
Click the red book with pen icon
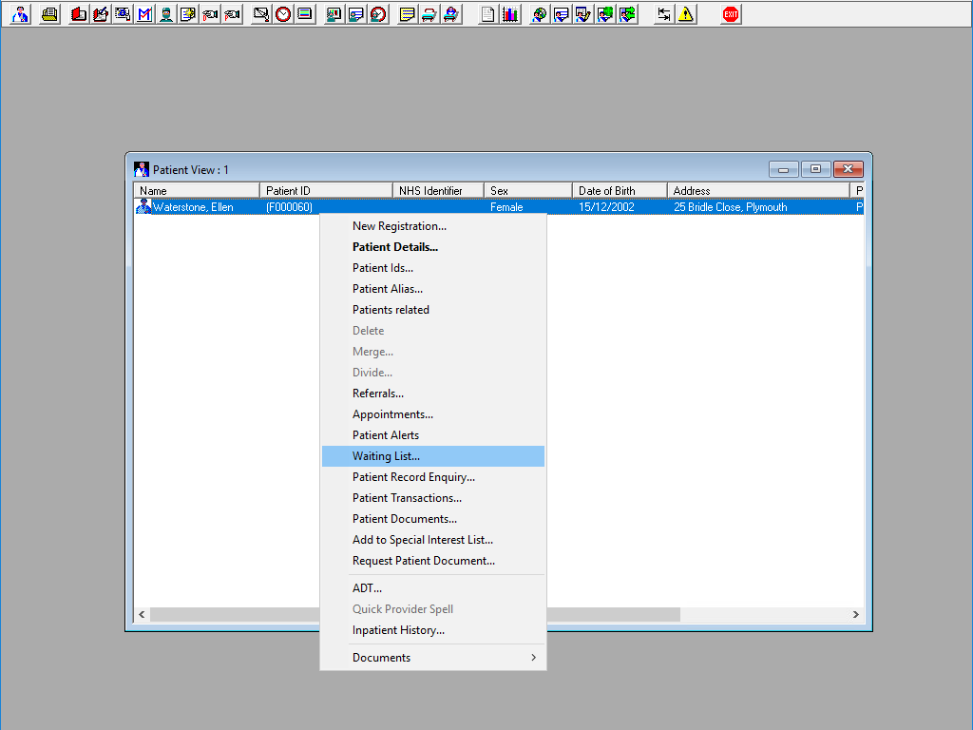pos(101,14)
